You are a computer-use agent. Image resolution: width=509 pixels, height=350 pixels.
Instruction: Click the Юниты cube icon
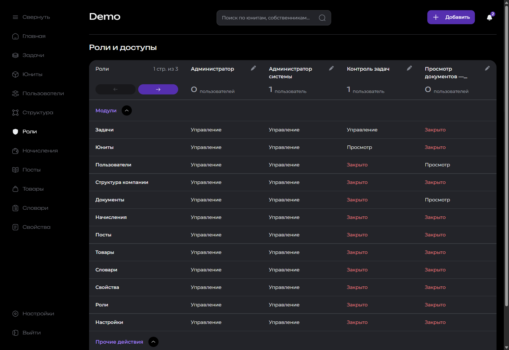[x=15, y=74]
